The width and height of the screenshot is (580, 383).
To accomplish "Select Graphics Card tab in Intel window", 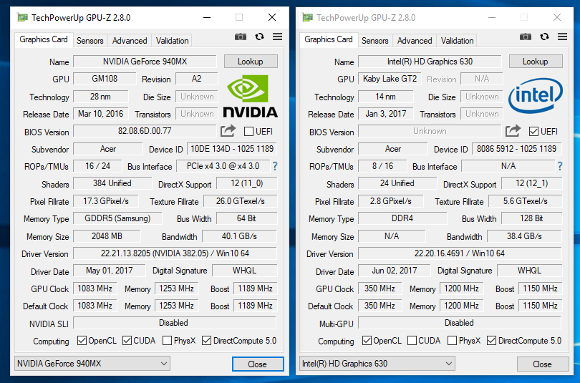I will [329, 39].
